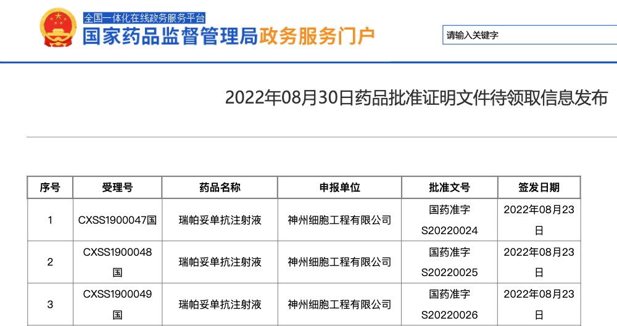Click the 签发日期 column header
Screen dimensions: 617x326
click(x=539, y=187)
